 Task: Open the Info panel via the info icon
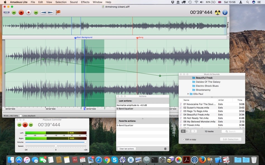(x=225, y=12)
